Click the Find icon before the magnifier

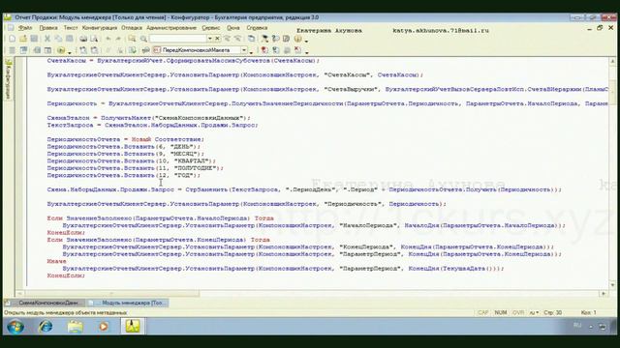pos(132,39)
